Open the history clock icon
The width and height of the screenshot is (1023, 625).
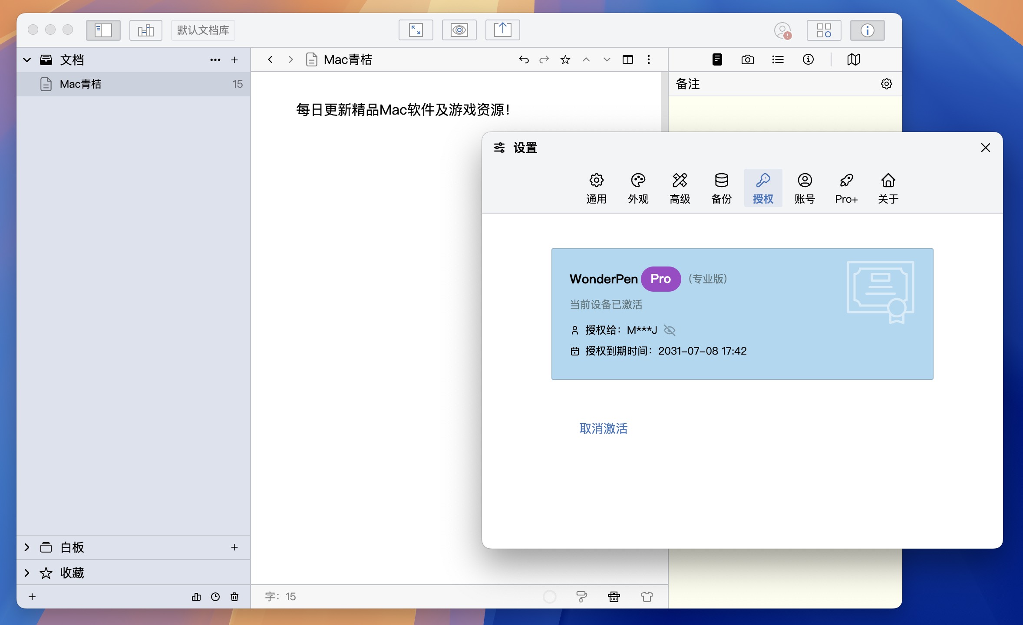[x=215, y=597]
